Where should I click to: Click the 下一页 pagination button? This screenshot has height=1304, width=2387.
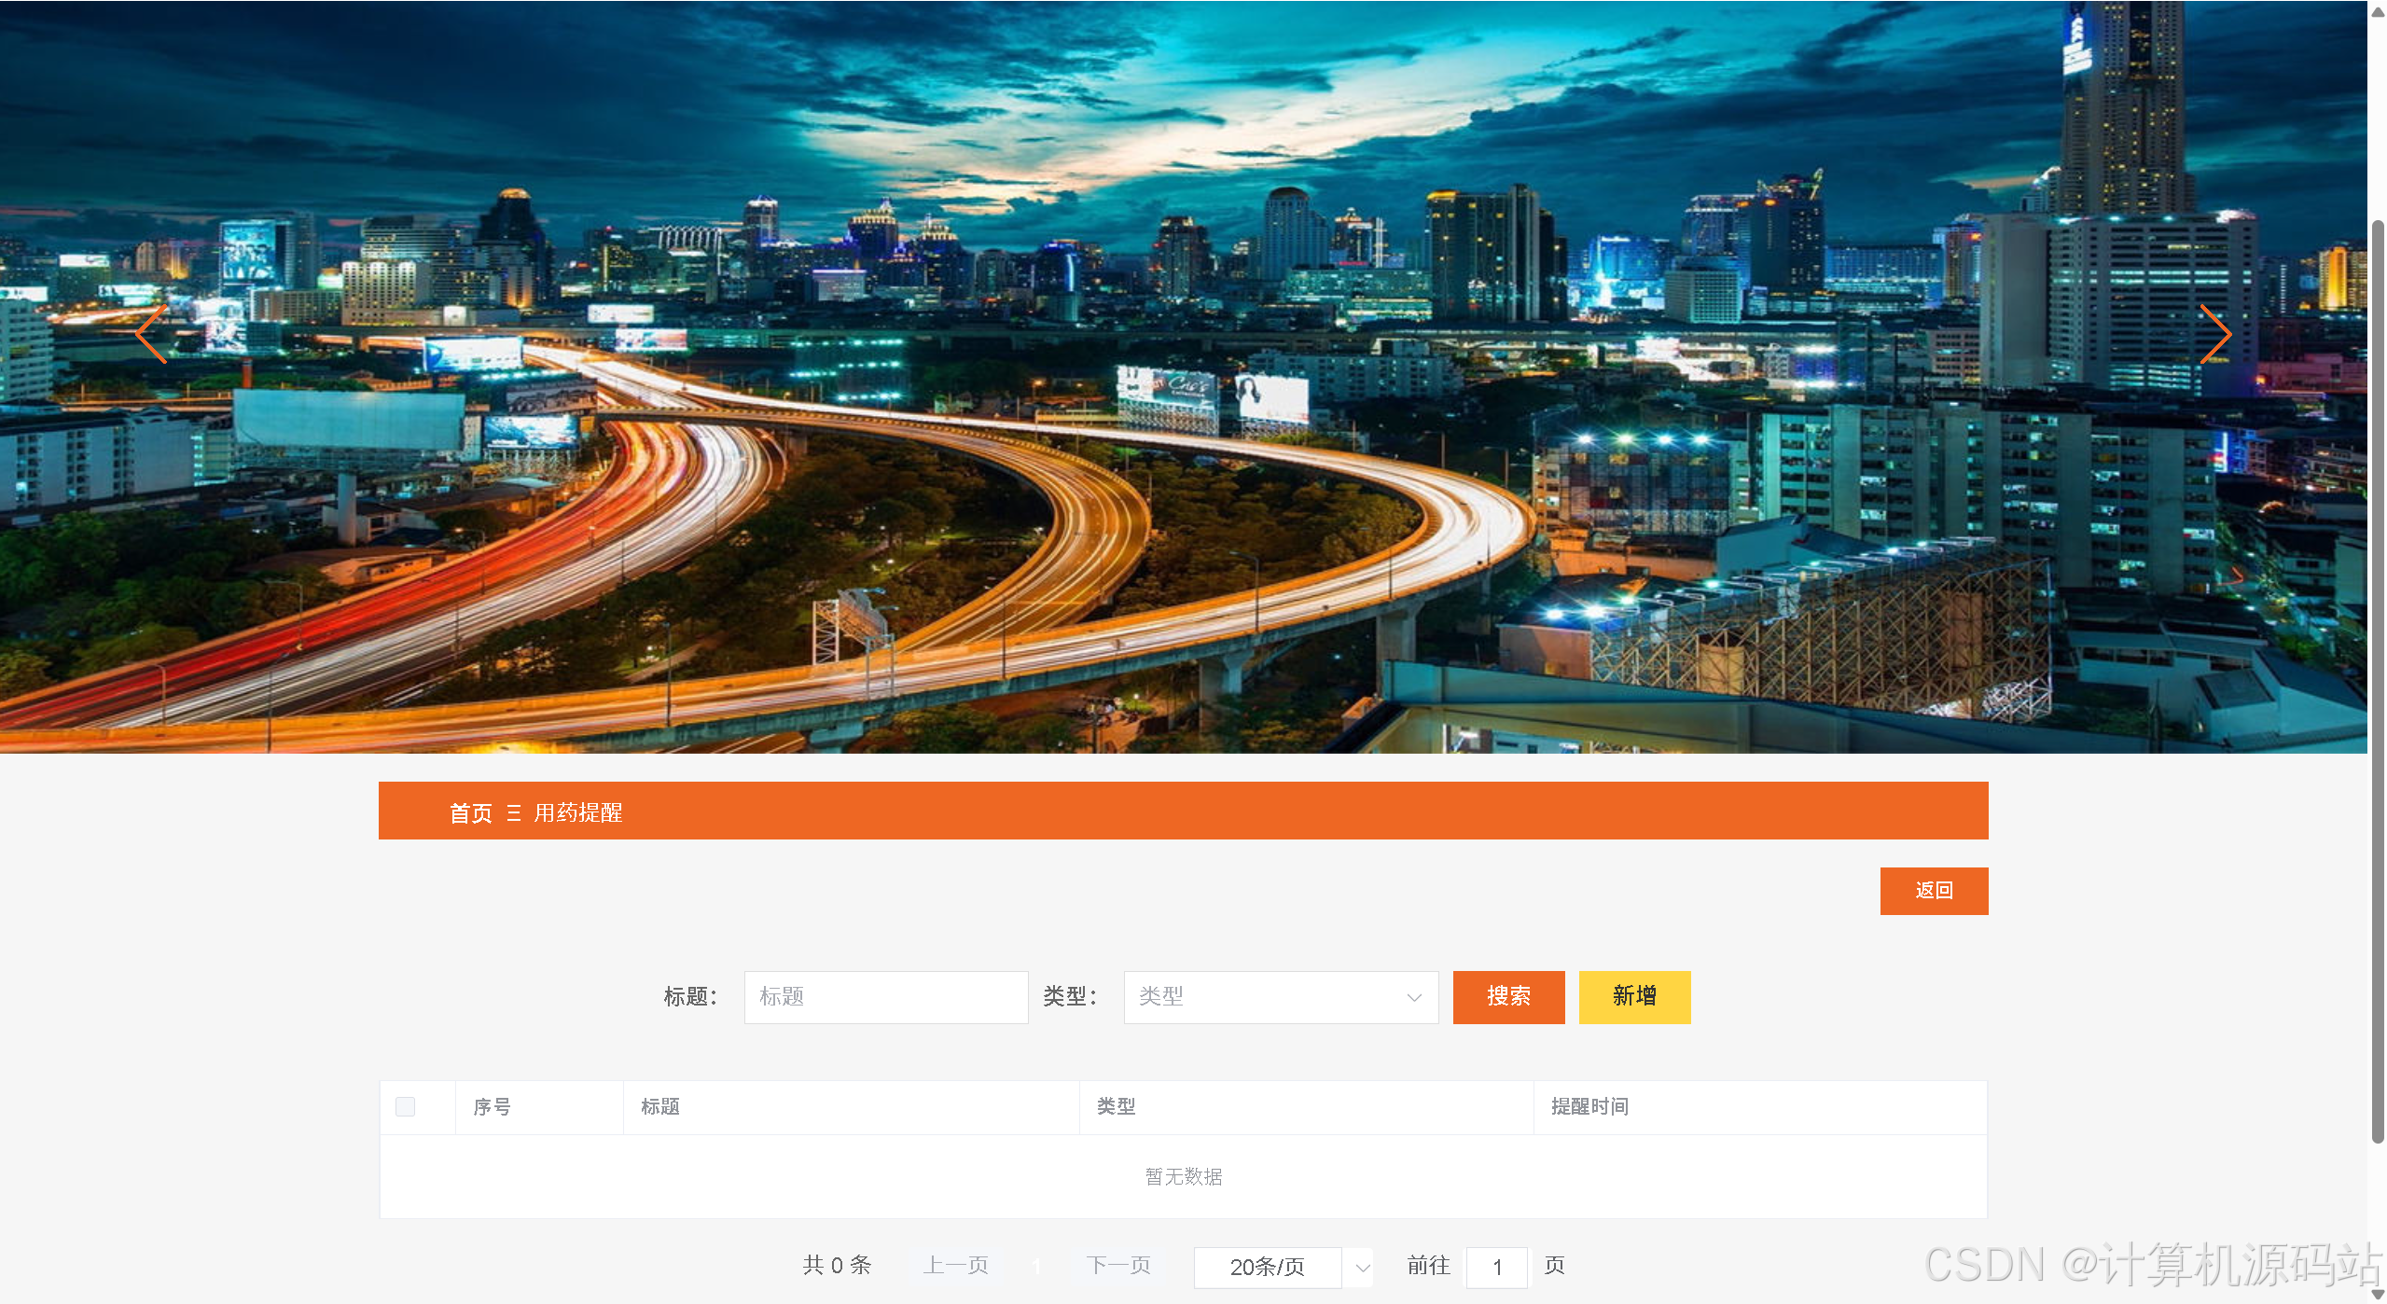(1117, 1266)
